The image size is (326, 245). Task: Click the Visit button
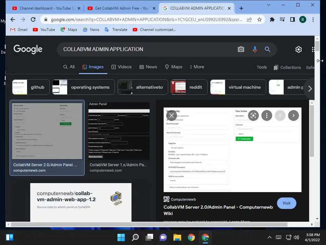coord(287,203)
